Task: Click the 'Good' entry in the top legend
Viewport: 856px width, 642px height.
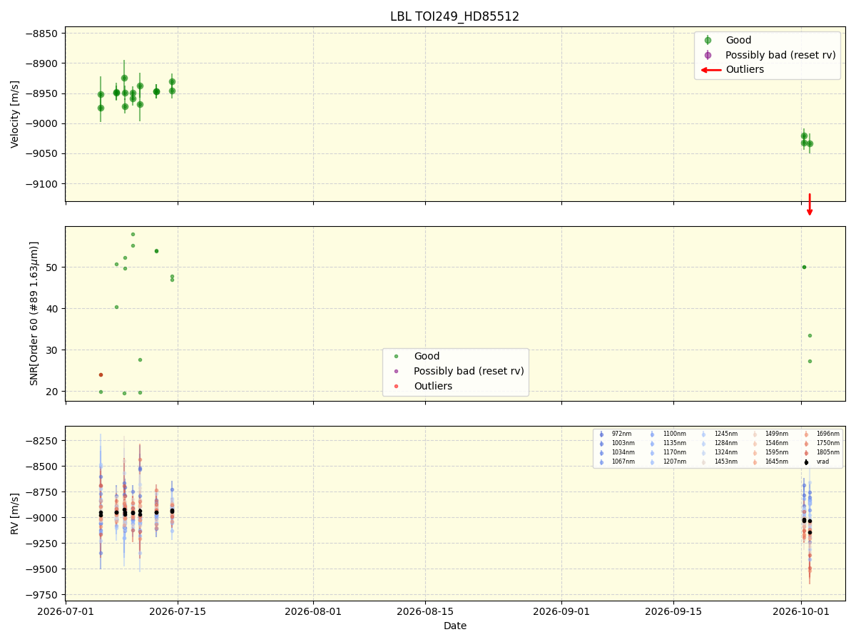Action: tap(738, 41)
